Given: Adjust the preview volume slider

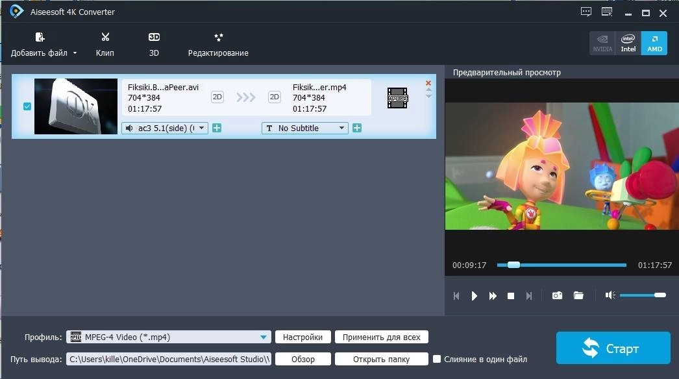Looking at the screenshot, I should pyautogui.click(x=643, y=295).
